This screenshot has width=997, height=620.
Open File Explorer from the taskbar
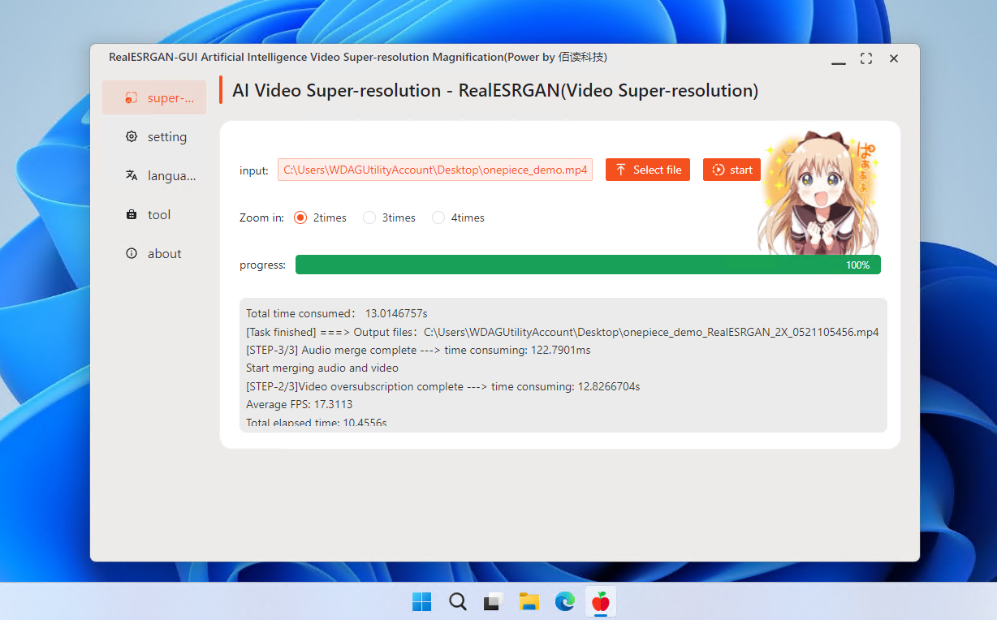point(529,601)
